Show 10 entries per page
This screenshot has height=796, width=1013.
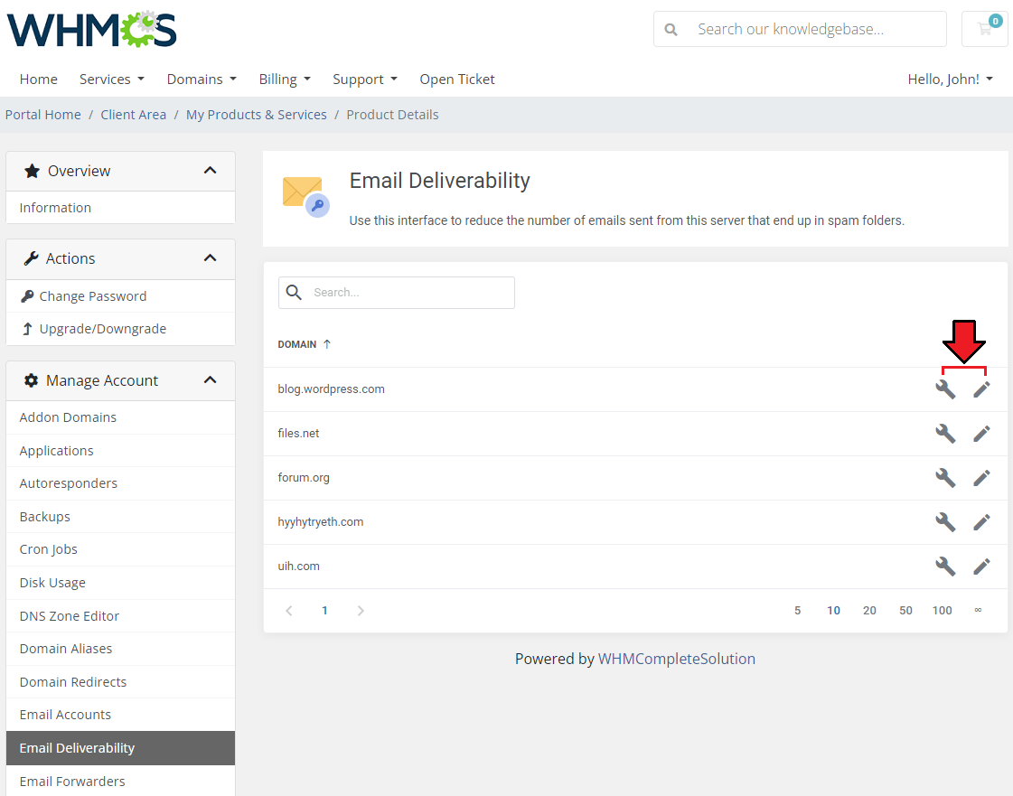pos(833,611)
